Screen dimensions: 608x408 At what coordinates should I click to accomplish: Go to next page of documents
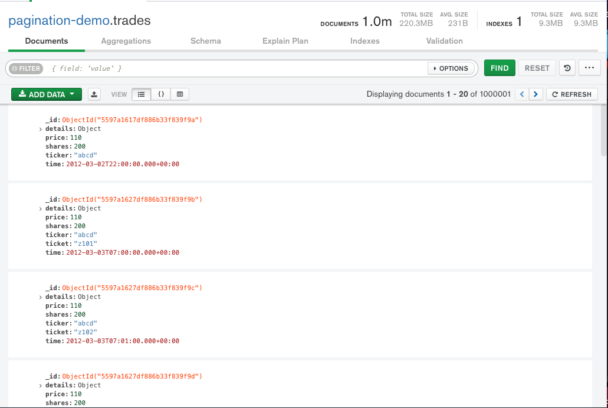pyautogui.click(x=536, y=94)
